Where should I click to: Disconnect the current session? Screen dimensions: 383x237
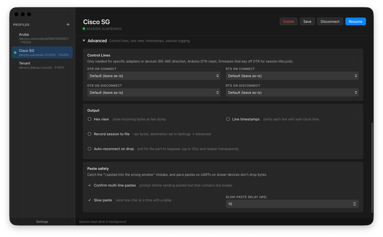(x=330, y=21)
